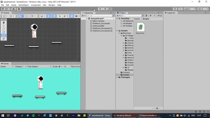Toggle 2D mode in Scene view
210x118 pixels.
coord(49,16)
